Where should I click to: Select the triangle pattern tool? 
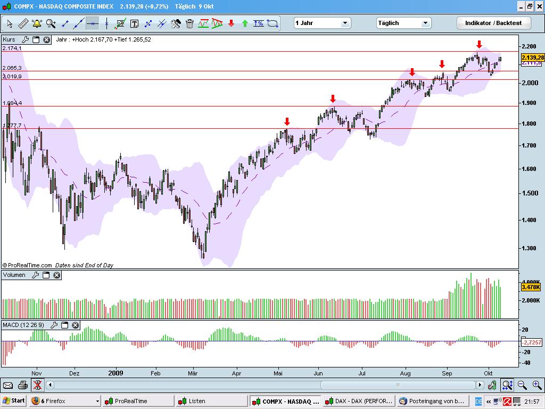click(217, 23)
